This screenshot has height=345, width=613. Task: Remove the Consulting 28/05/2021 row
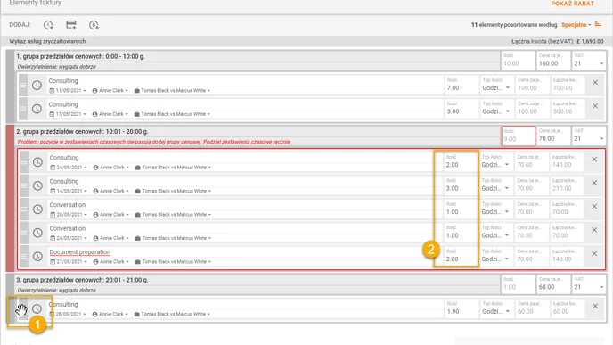pos(595,306)
